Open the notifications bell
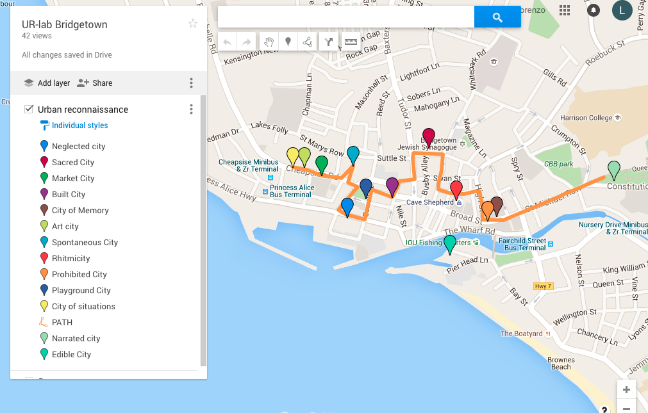 tap(594, 10)
